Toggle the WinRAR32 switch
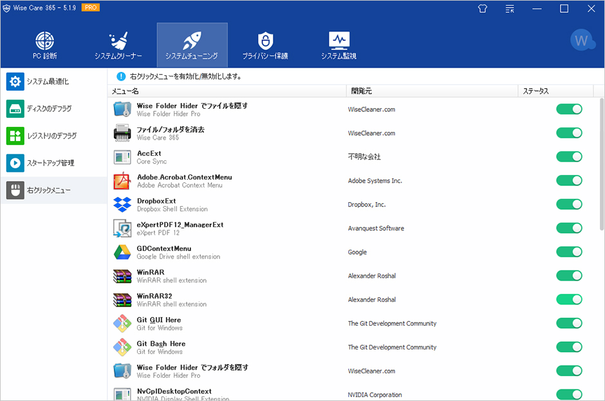This screenshot has width=605, height=401. tap(569, 299)
